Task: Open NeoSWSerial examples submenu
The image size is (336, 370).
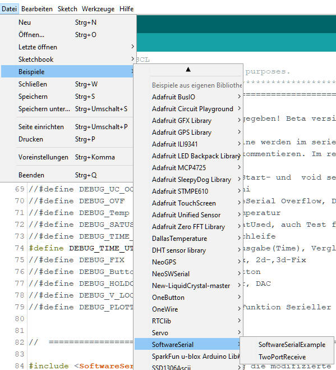Action: [x=188, y=274]
